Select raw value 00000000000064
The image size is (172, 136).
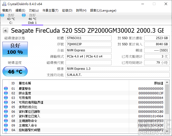coord(151,98)
